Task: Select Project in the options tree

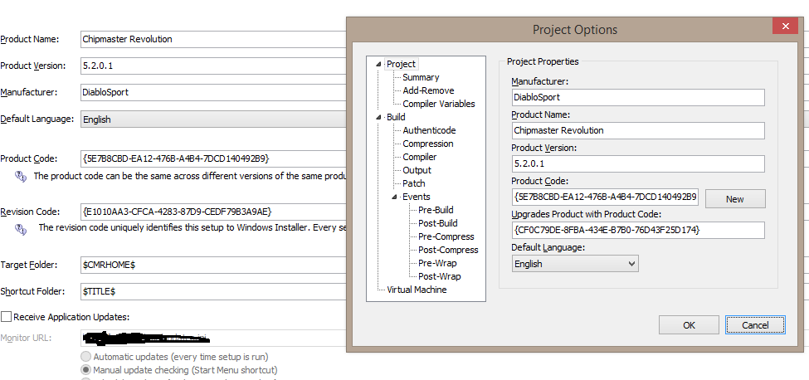Action: [x=401, y=64]
